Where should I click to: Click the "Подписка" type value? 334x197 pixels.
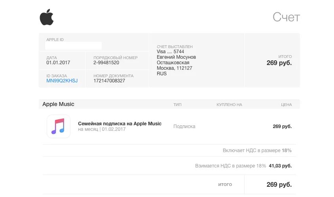pyautogui.click(x=184, y=126)
